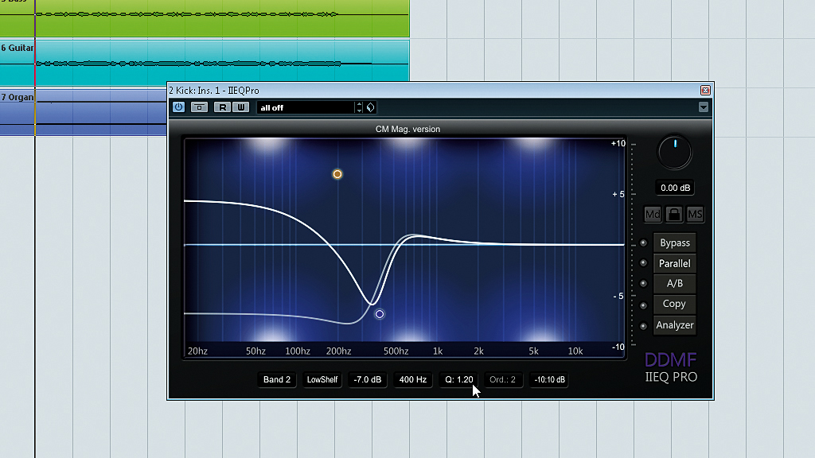Select the 7 Organ track label
Image resolution: width=815 pixels, height=458 pixels.
coord(18,97)
